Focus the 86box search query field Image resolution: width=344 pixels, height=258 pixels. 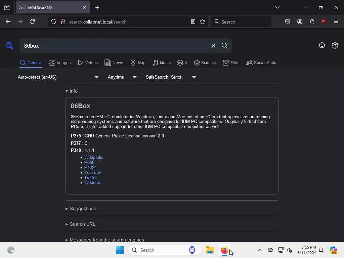114,46
